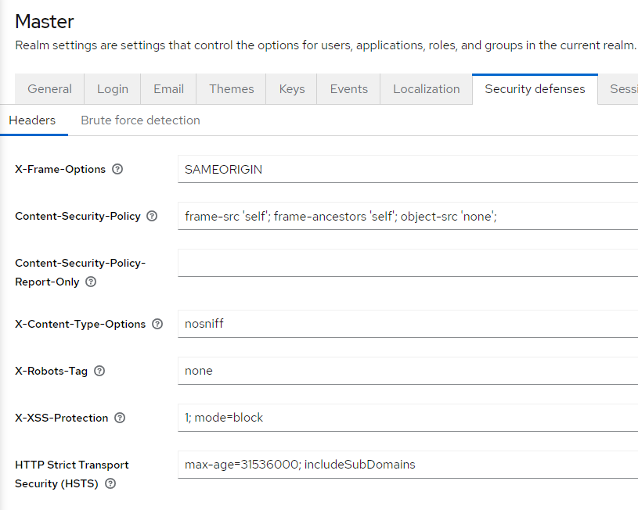Click the HSTS help question mark icon
This screenshot has width=638, height=510.
click(x=110, y=483)
